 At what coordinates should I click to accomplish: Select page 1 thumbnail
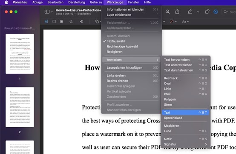pos(20,54)
